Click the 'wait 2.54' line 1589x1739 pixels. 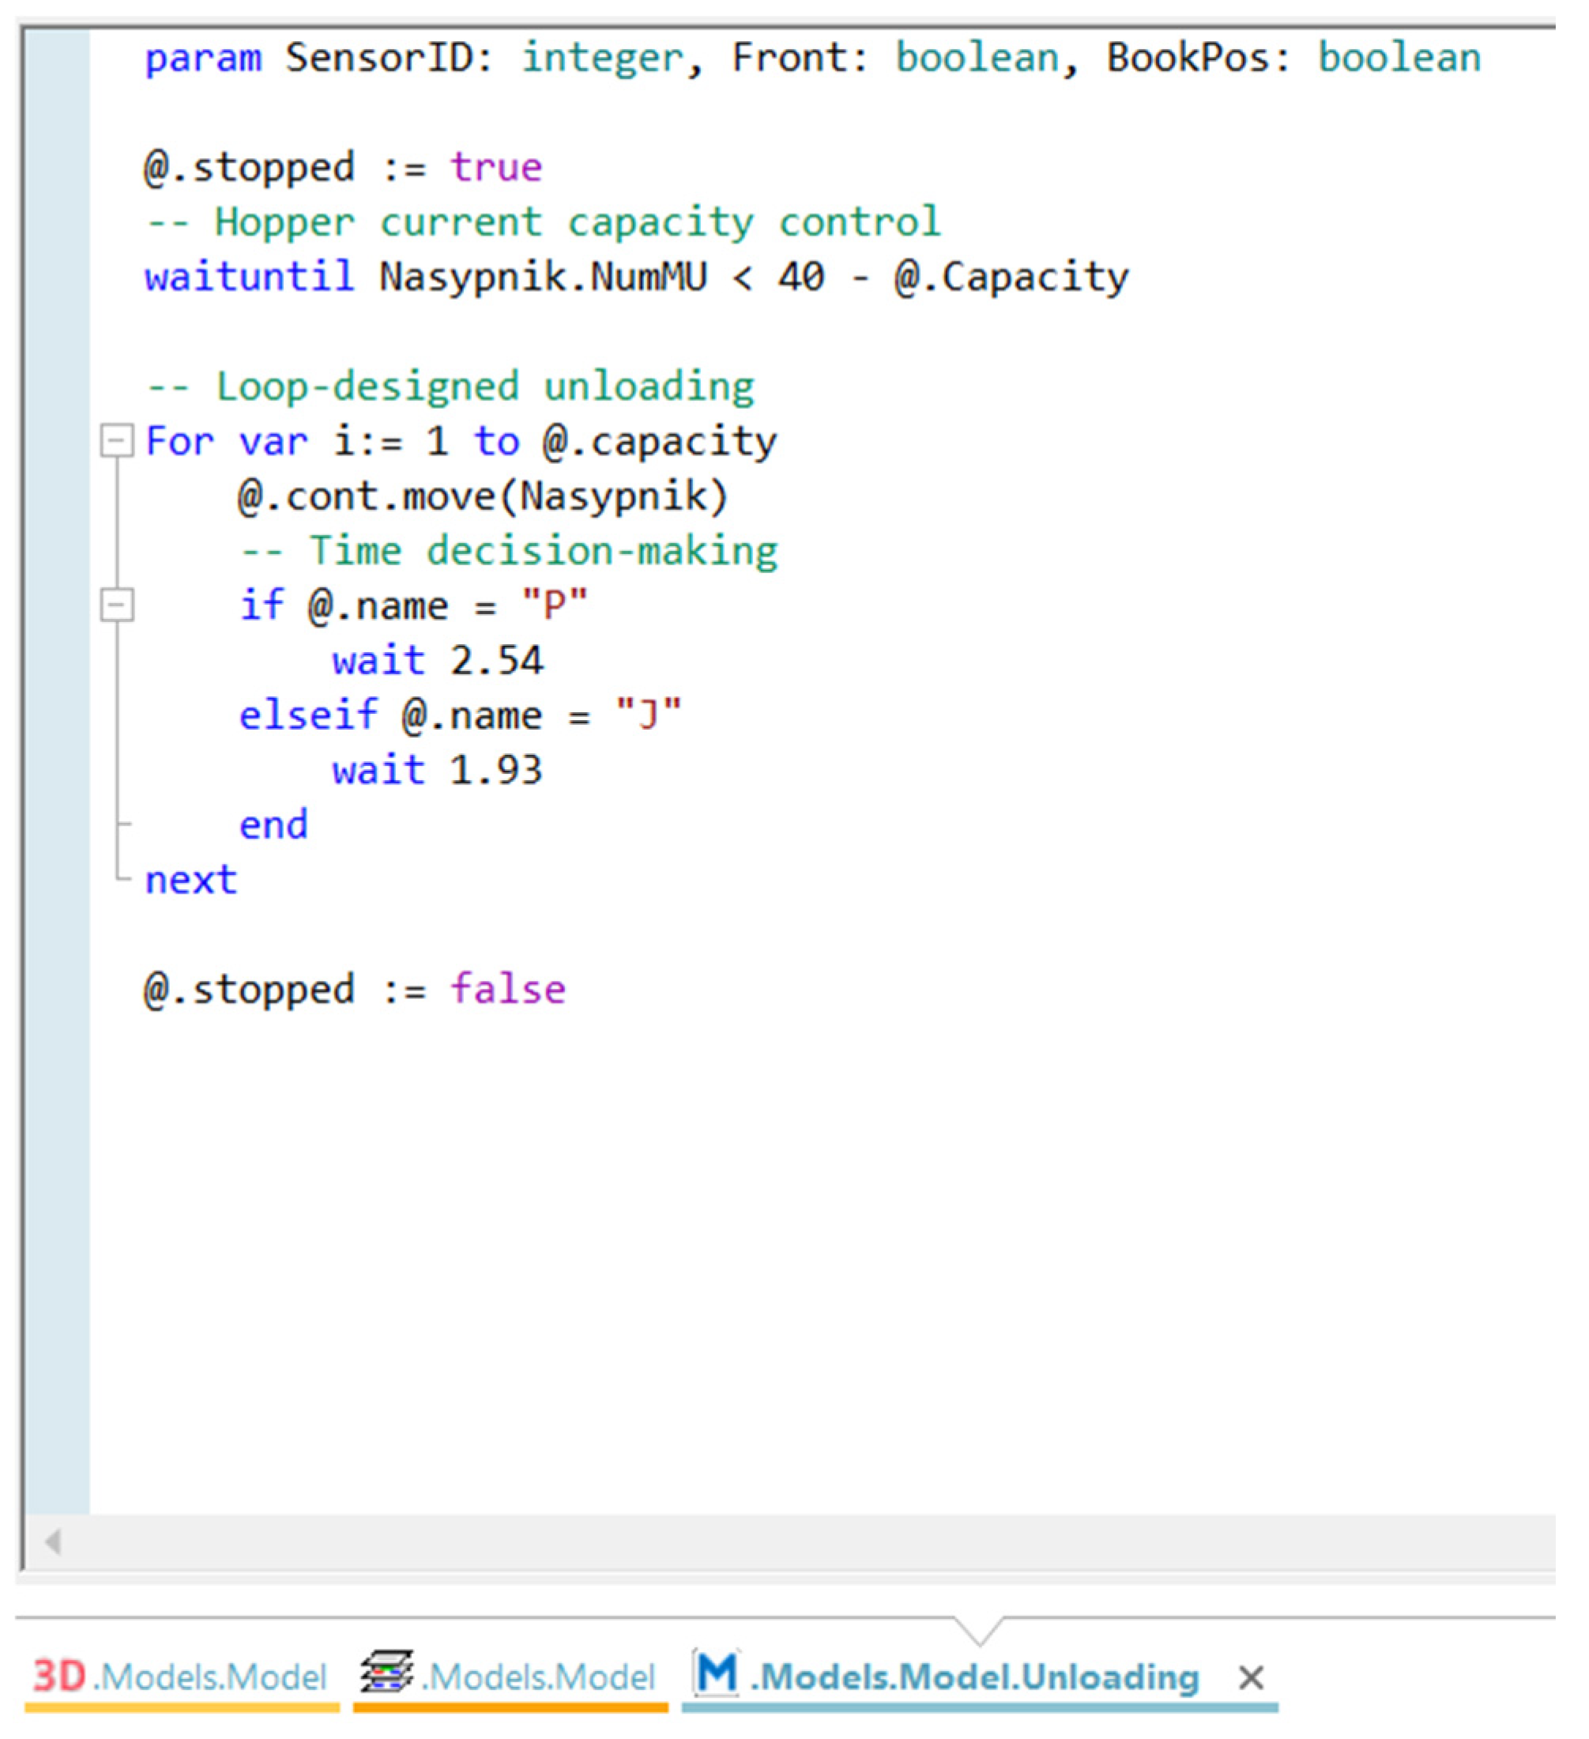point(438,661)
